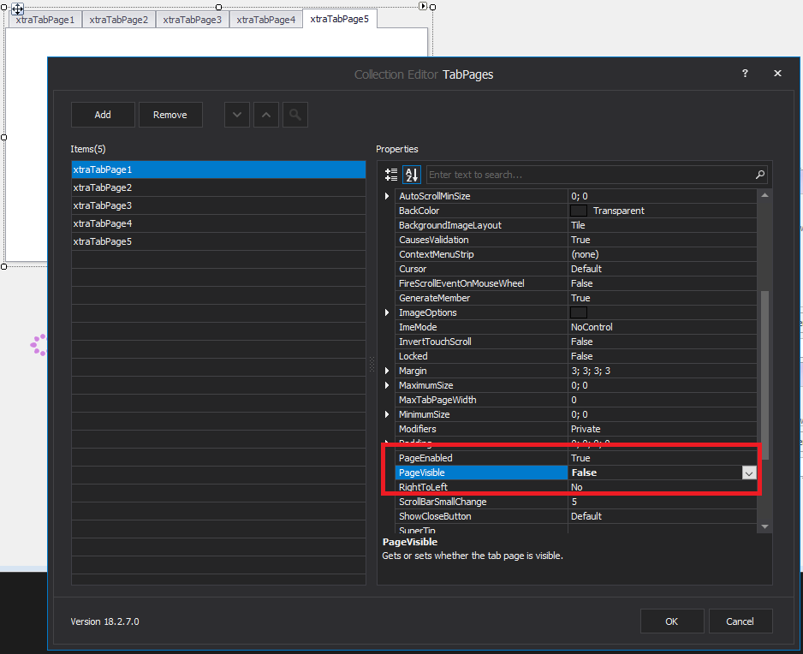Select the designer move handle at top-left
Screen dimensions: 803x654
tap(19, 7)
